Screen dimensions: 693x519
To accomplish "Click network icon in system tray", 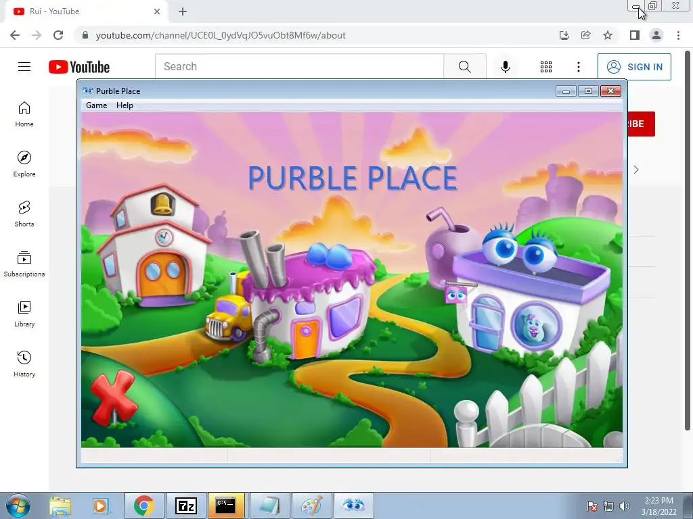I will pos(608,506).
